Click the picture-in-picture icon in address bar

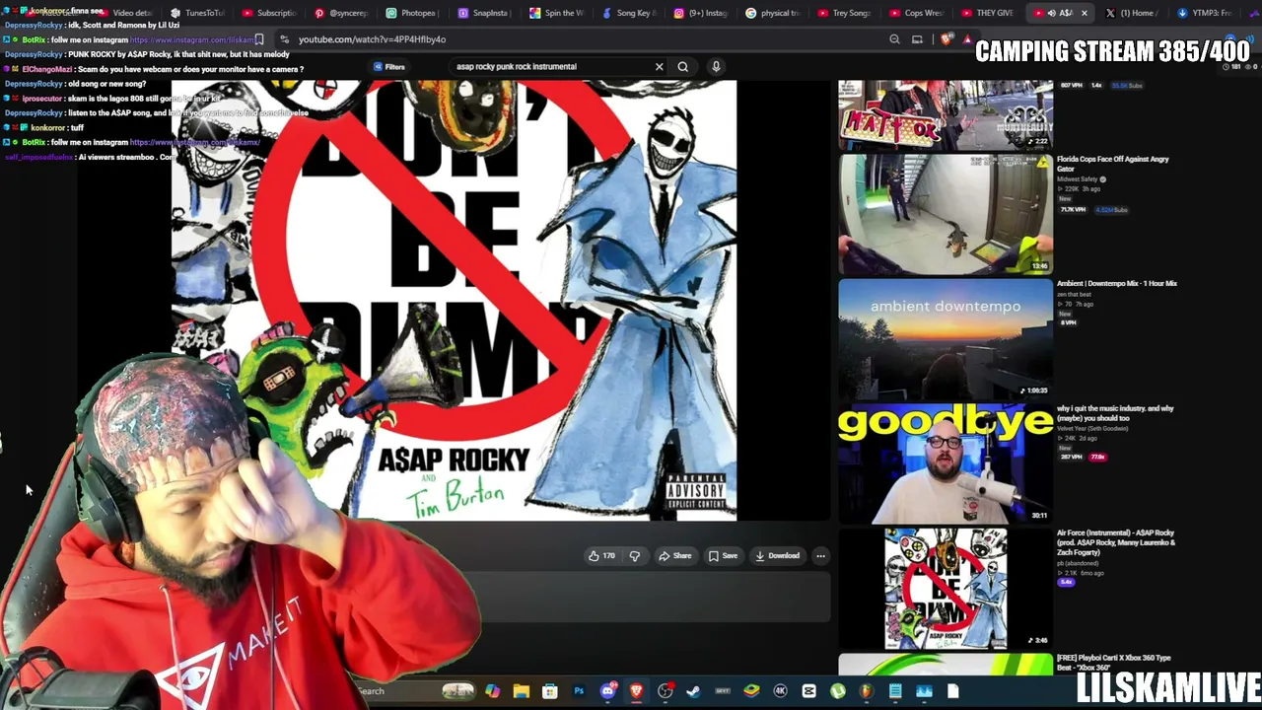[x=917, y=39]
